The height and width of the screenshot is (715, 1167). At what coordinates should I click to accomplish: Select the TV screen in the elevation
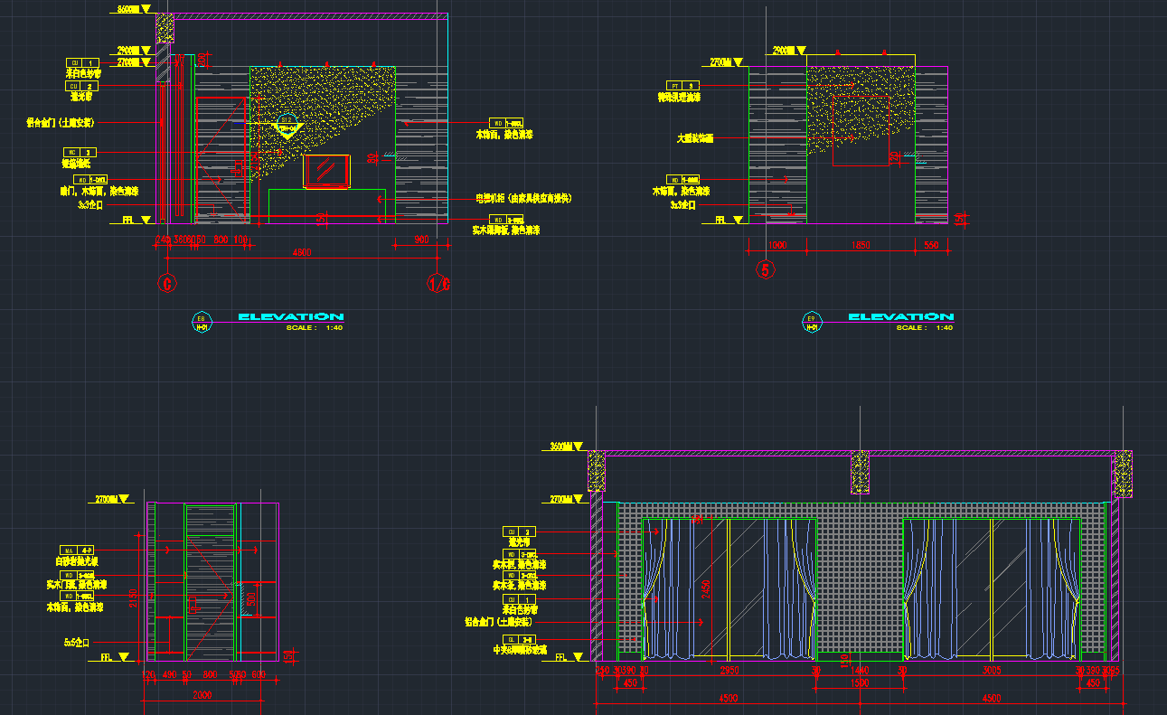click(326, 171)
